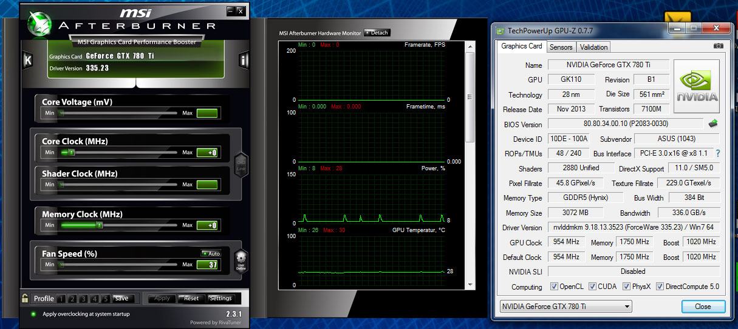Click the NVIDIA GeForce GTX 780 Ti name field
This screenshot has height=329, width=738.
608,65
